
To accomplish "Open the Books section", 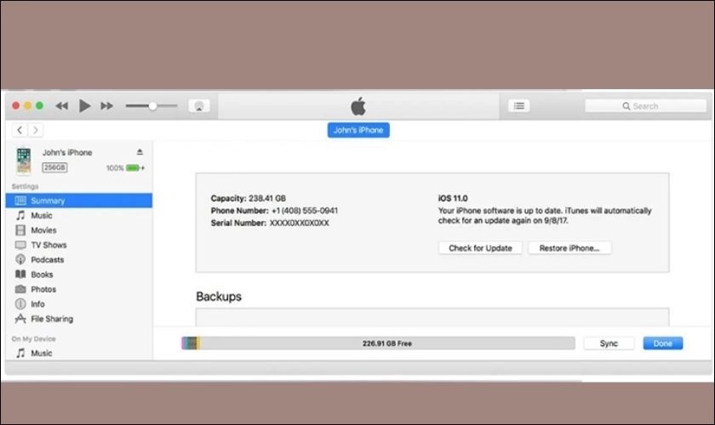I will 79,275.
